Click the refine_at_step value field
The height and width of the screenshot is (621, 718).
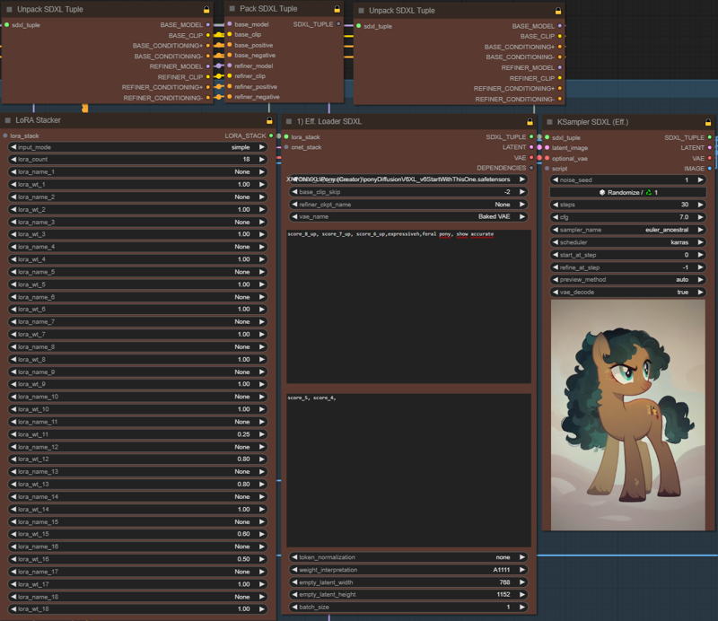[x=627, y=267]
